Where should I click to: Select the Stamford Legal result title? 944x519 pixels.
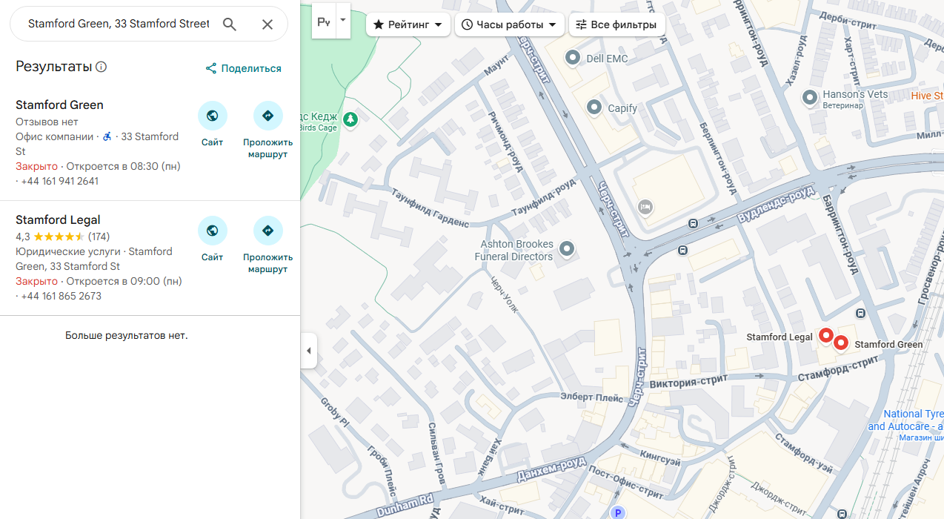(58, 220)
